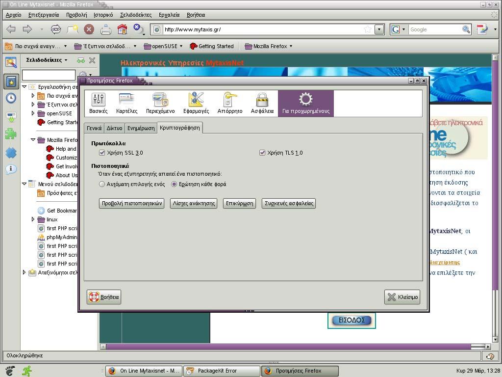Screen dimensions: 502x377
Task: Select the Κρυπτογράφηση tab
Action: (x=179, y=128)
